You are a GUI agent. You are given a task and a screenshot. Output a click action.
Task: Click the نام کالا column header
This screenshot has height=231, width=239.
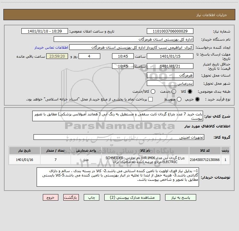click(145, 150)
